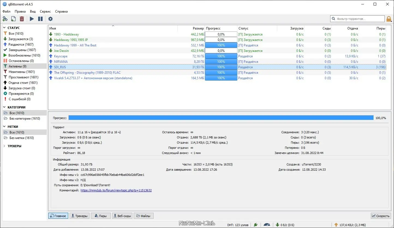Select the Загрузка стоит (0) filter
This screenshot has height=228, width=394.
[25, 88]
